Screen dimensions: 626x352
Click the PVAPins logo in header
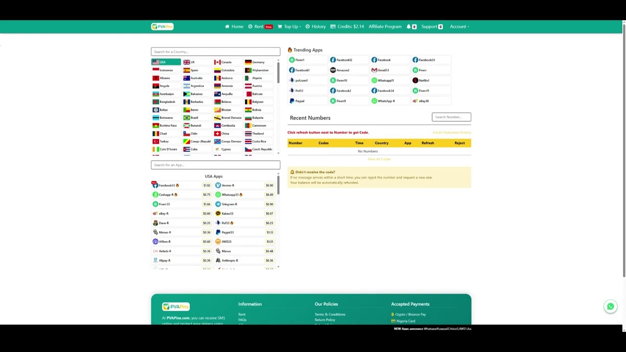(162, 26)
